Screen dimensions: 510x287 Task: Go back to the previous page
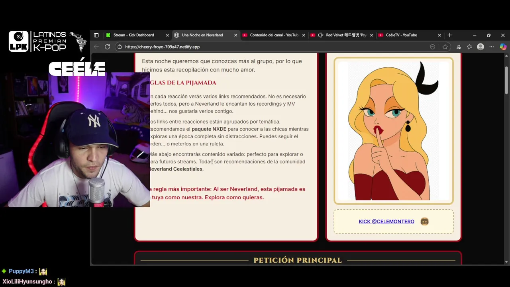pyautogui.click(x=96, y=47)
